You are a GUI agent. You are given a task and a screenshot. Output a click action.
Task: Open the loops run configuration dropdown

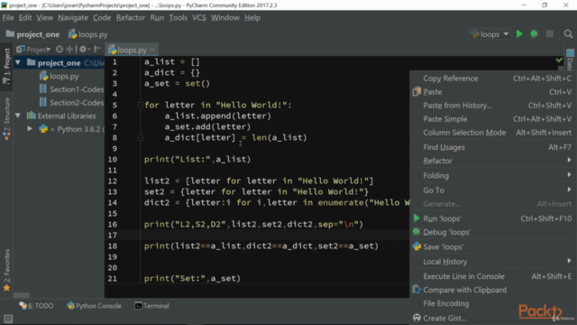click(490, 34)
